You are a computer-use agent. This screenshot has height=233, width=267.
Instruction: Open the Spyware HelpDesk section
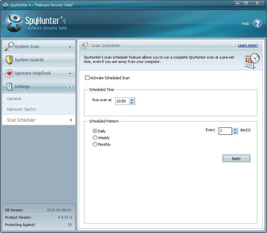click(39, 73)
